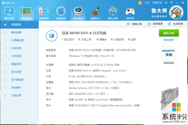The image size is (188, 125).
Task: Click the RTL8168 Gigabit Ethernet value
Action: click(104, 106)
